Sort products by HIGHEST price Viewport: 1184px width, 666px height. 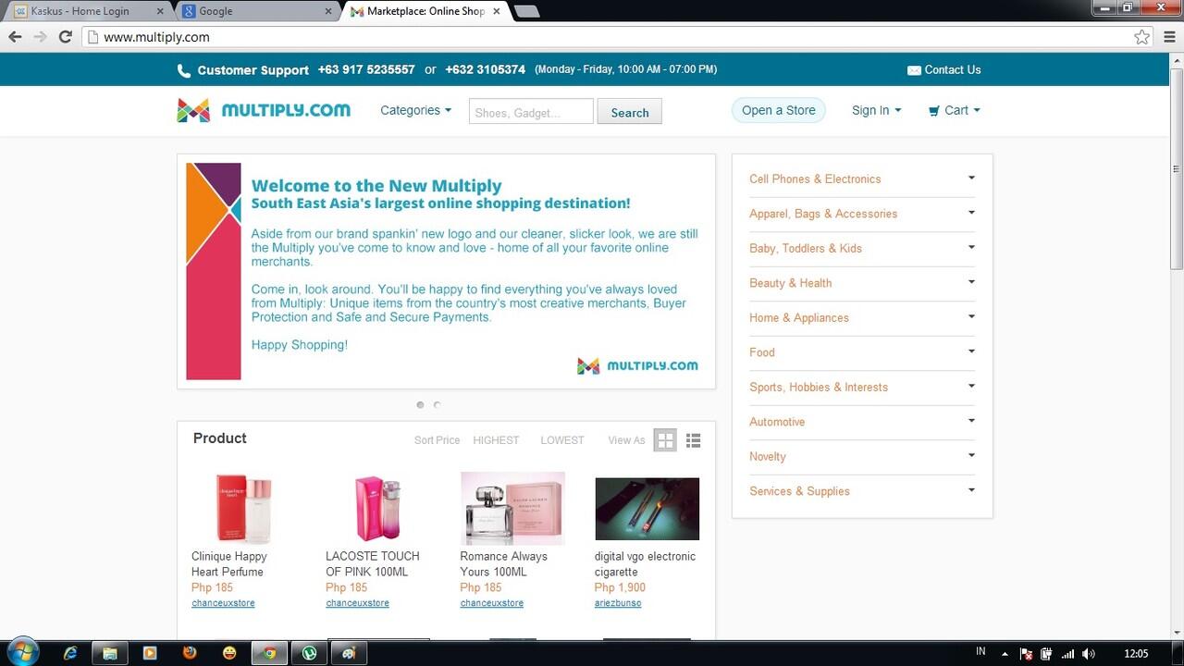click(496, 440)
